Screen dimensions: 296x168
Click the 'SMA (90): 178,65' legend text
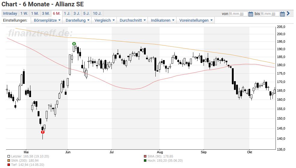click(160, 156)
